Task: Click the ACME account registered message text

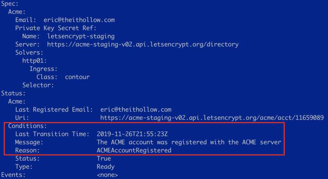Action: coord(189,142)
